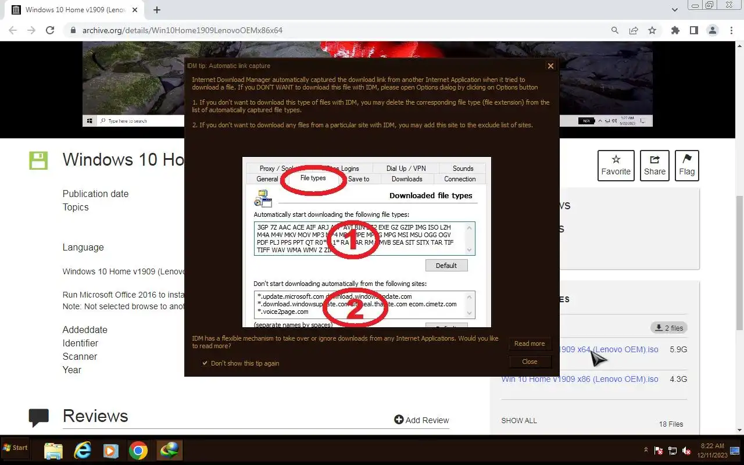Open File Explorer from the taskbar
The image size is (744, 465).
tap(53, 450)
